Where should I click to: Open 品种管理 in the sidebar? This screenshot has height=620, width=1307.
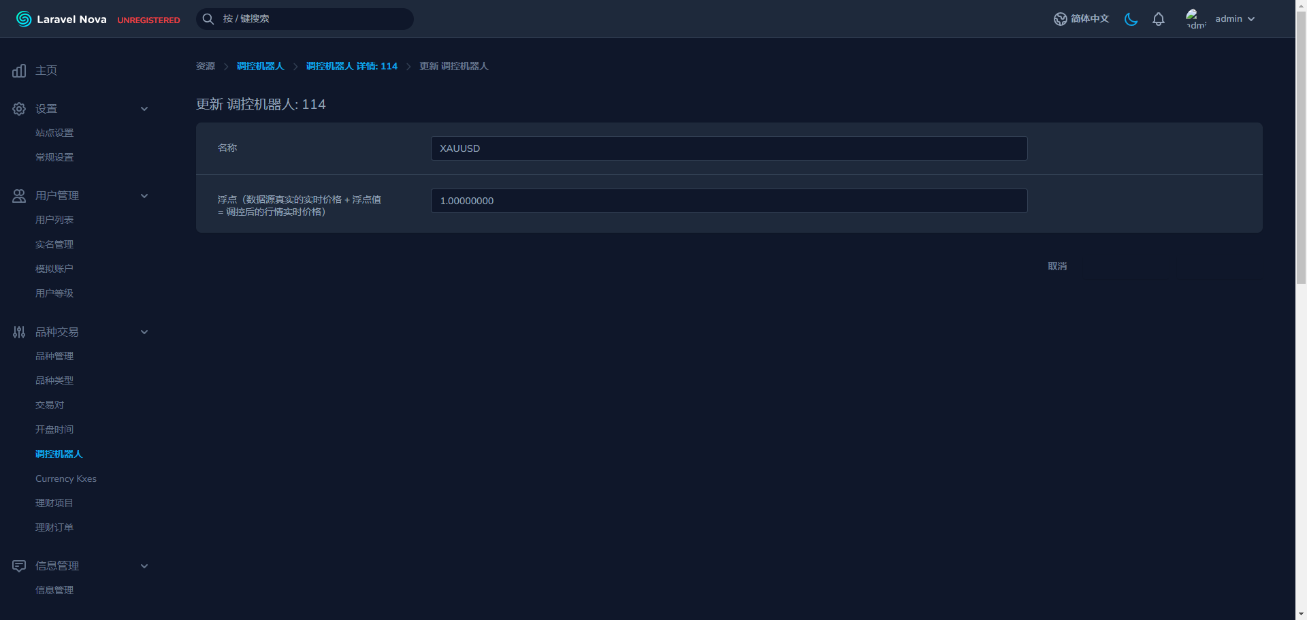pos(54,356)
